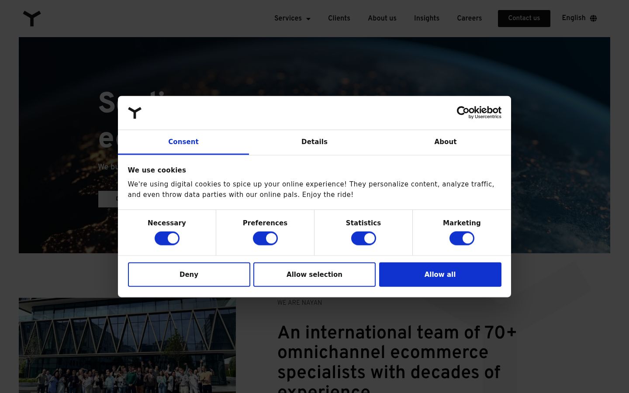The image size is (629, 393).
Task: Click the 'We use cookies' heading
Action: (x=157, y=170)
